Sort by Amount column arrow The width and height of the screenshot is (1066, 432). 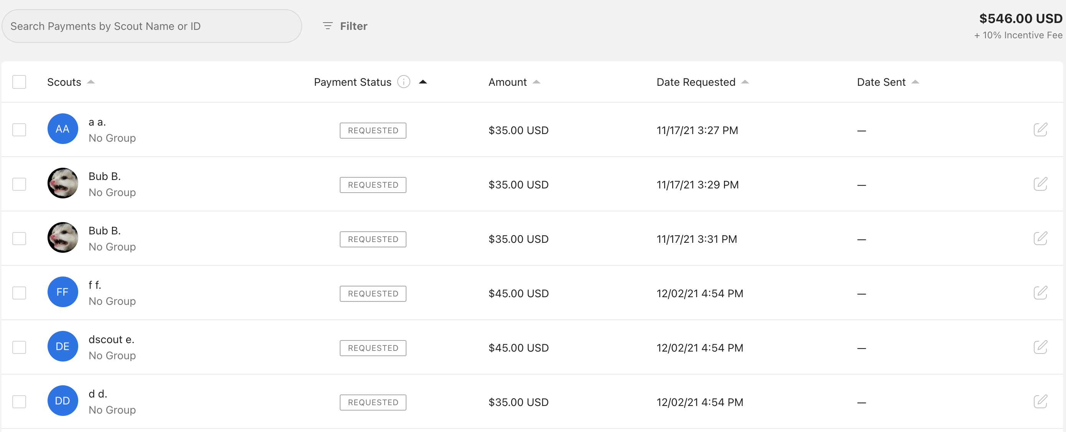click(x=536, y=82)
